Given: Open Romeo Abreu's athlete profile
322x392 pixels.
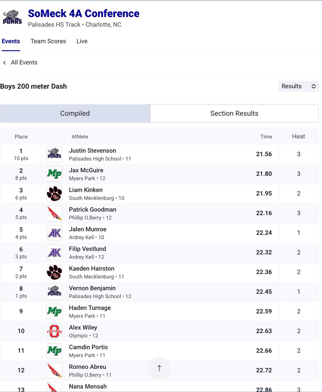Looking at the screenshot, I should tap(88, 367).
